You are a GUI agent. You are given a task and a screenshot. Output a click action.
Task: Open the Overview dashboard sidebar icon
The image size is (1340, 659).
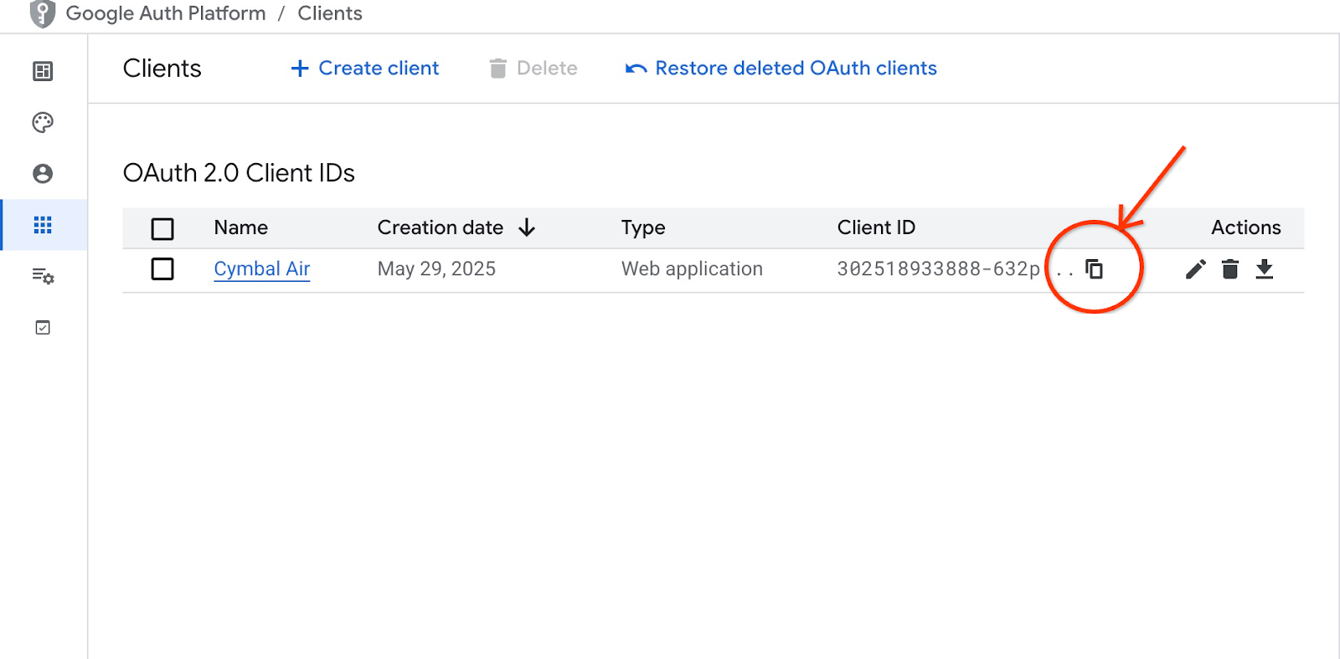(x=43, y=71)
